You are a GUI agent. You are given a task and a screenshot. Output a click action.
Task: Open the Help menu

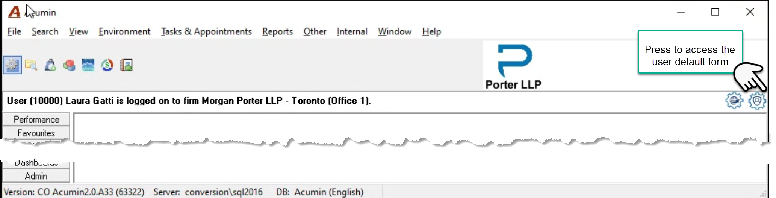(x=431, y=32)
